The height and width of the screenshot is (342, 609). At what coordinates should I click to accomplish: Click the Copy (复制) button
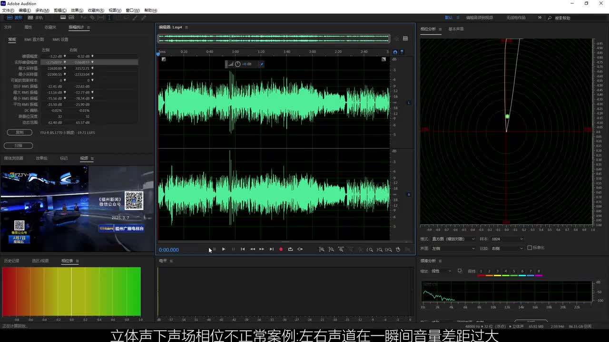pos(20,133)
